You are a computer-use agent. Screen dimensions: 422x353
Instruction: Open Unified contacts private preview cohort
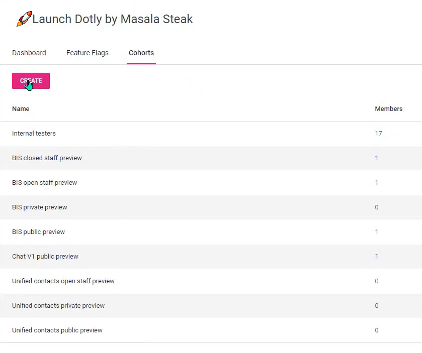58,306
